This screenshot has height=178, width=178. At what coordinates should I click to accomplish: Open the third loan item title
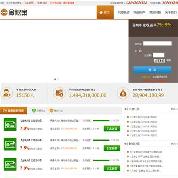click(x=32, y=160)
